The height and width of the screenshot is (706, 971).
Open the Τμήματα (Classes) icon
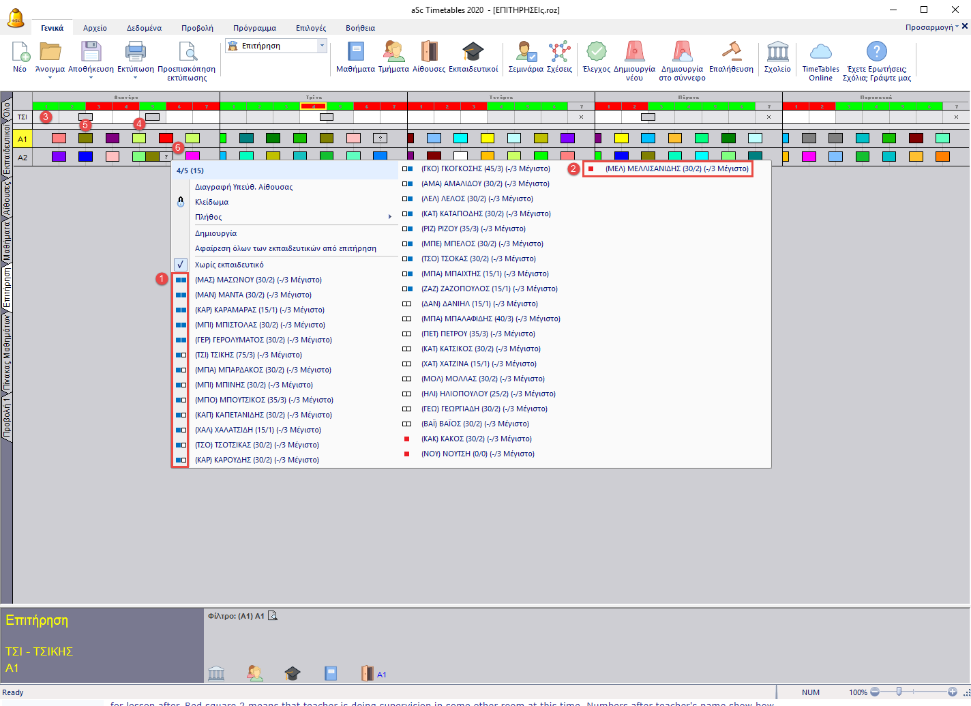tap(393, 53)
